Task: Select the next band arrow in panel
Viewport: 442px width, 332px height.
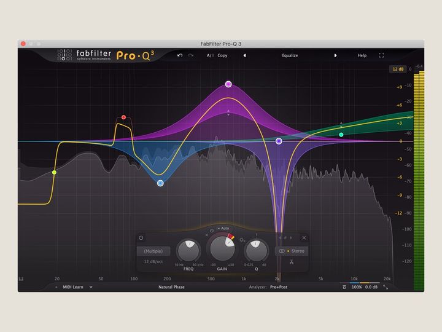Action: point(290,238)
